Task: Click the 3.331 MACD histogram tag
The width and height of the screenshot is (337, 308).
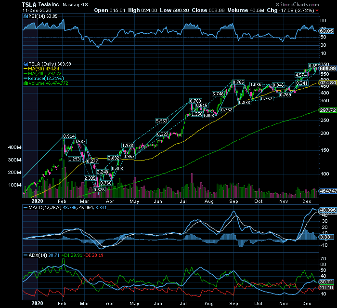Action: tap(326, 237)
